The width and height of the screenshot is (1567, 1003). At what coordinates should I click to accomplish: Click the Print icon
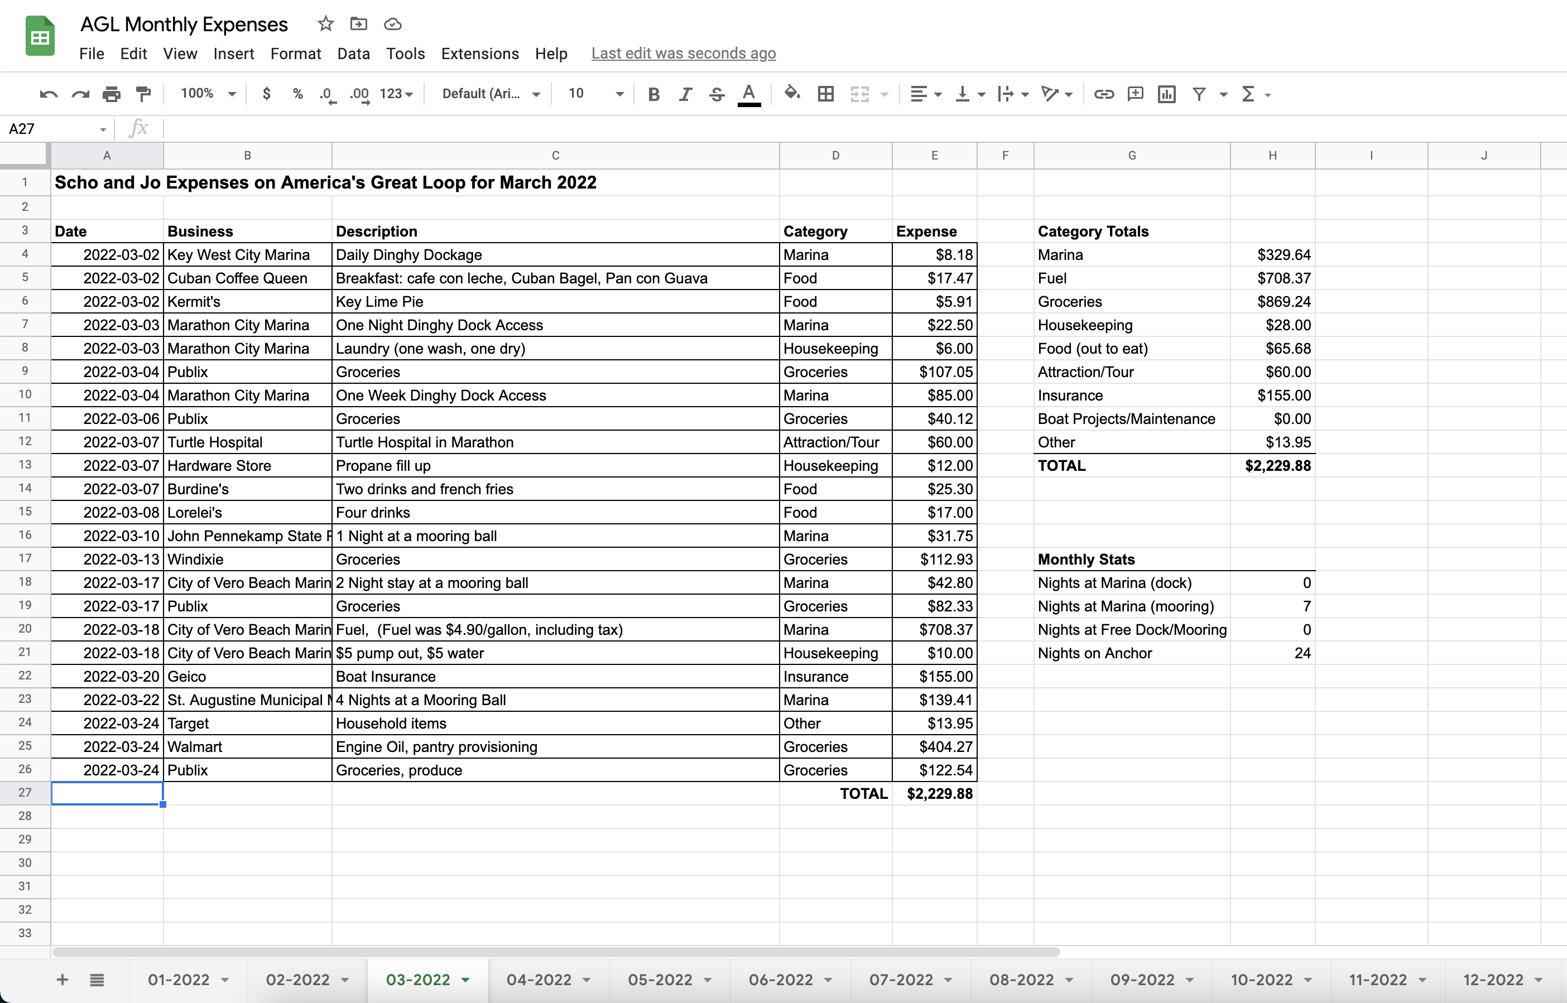tap(112, 94)
